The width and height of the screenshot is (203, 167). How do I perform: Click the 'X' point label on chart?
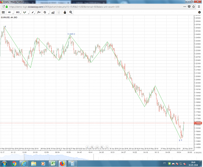(x=5, y=27)
